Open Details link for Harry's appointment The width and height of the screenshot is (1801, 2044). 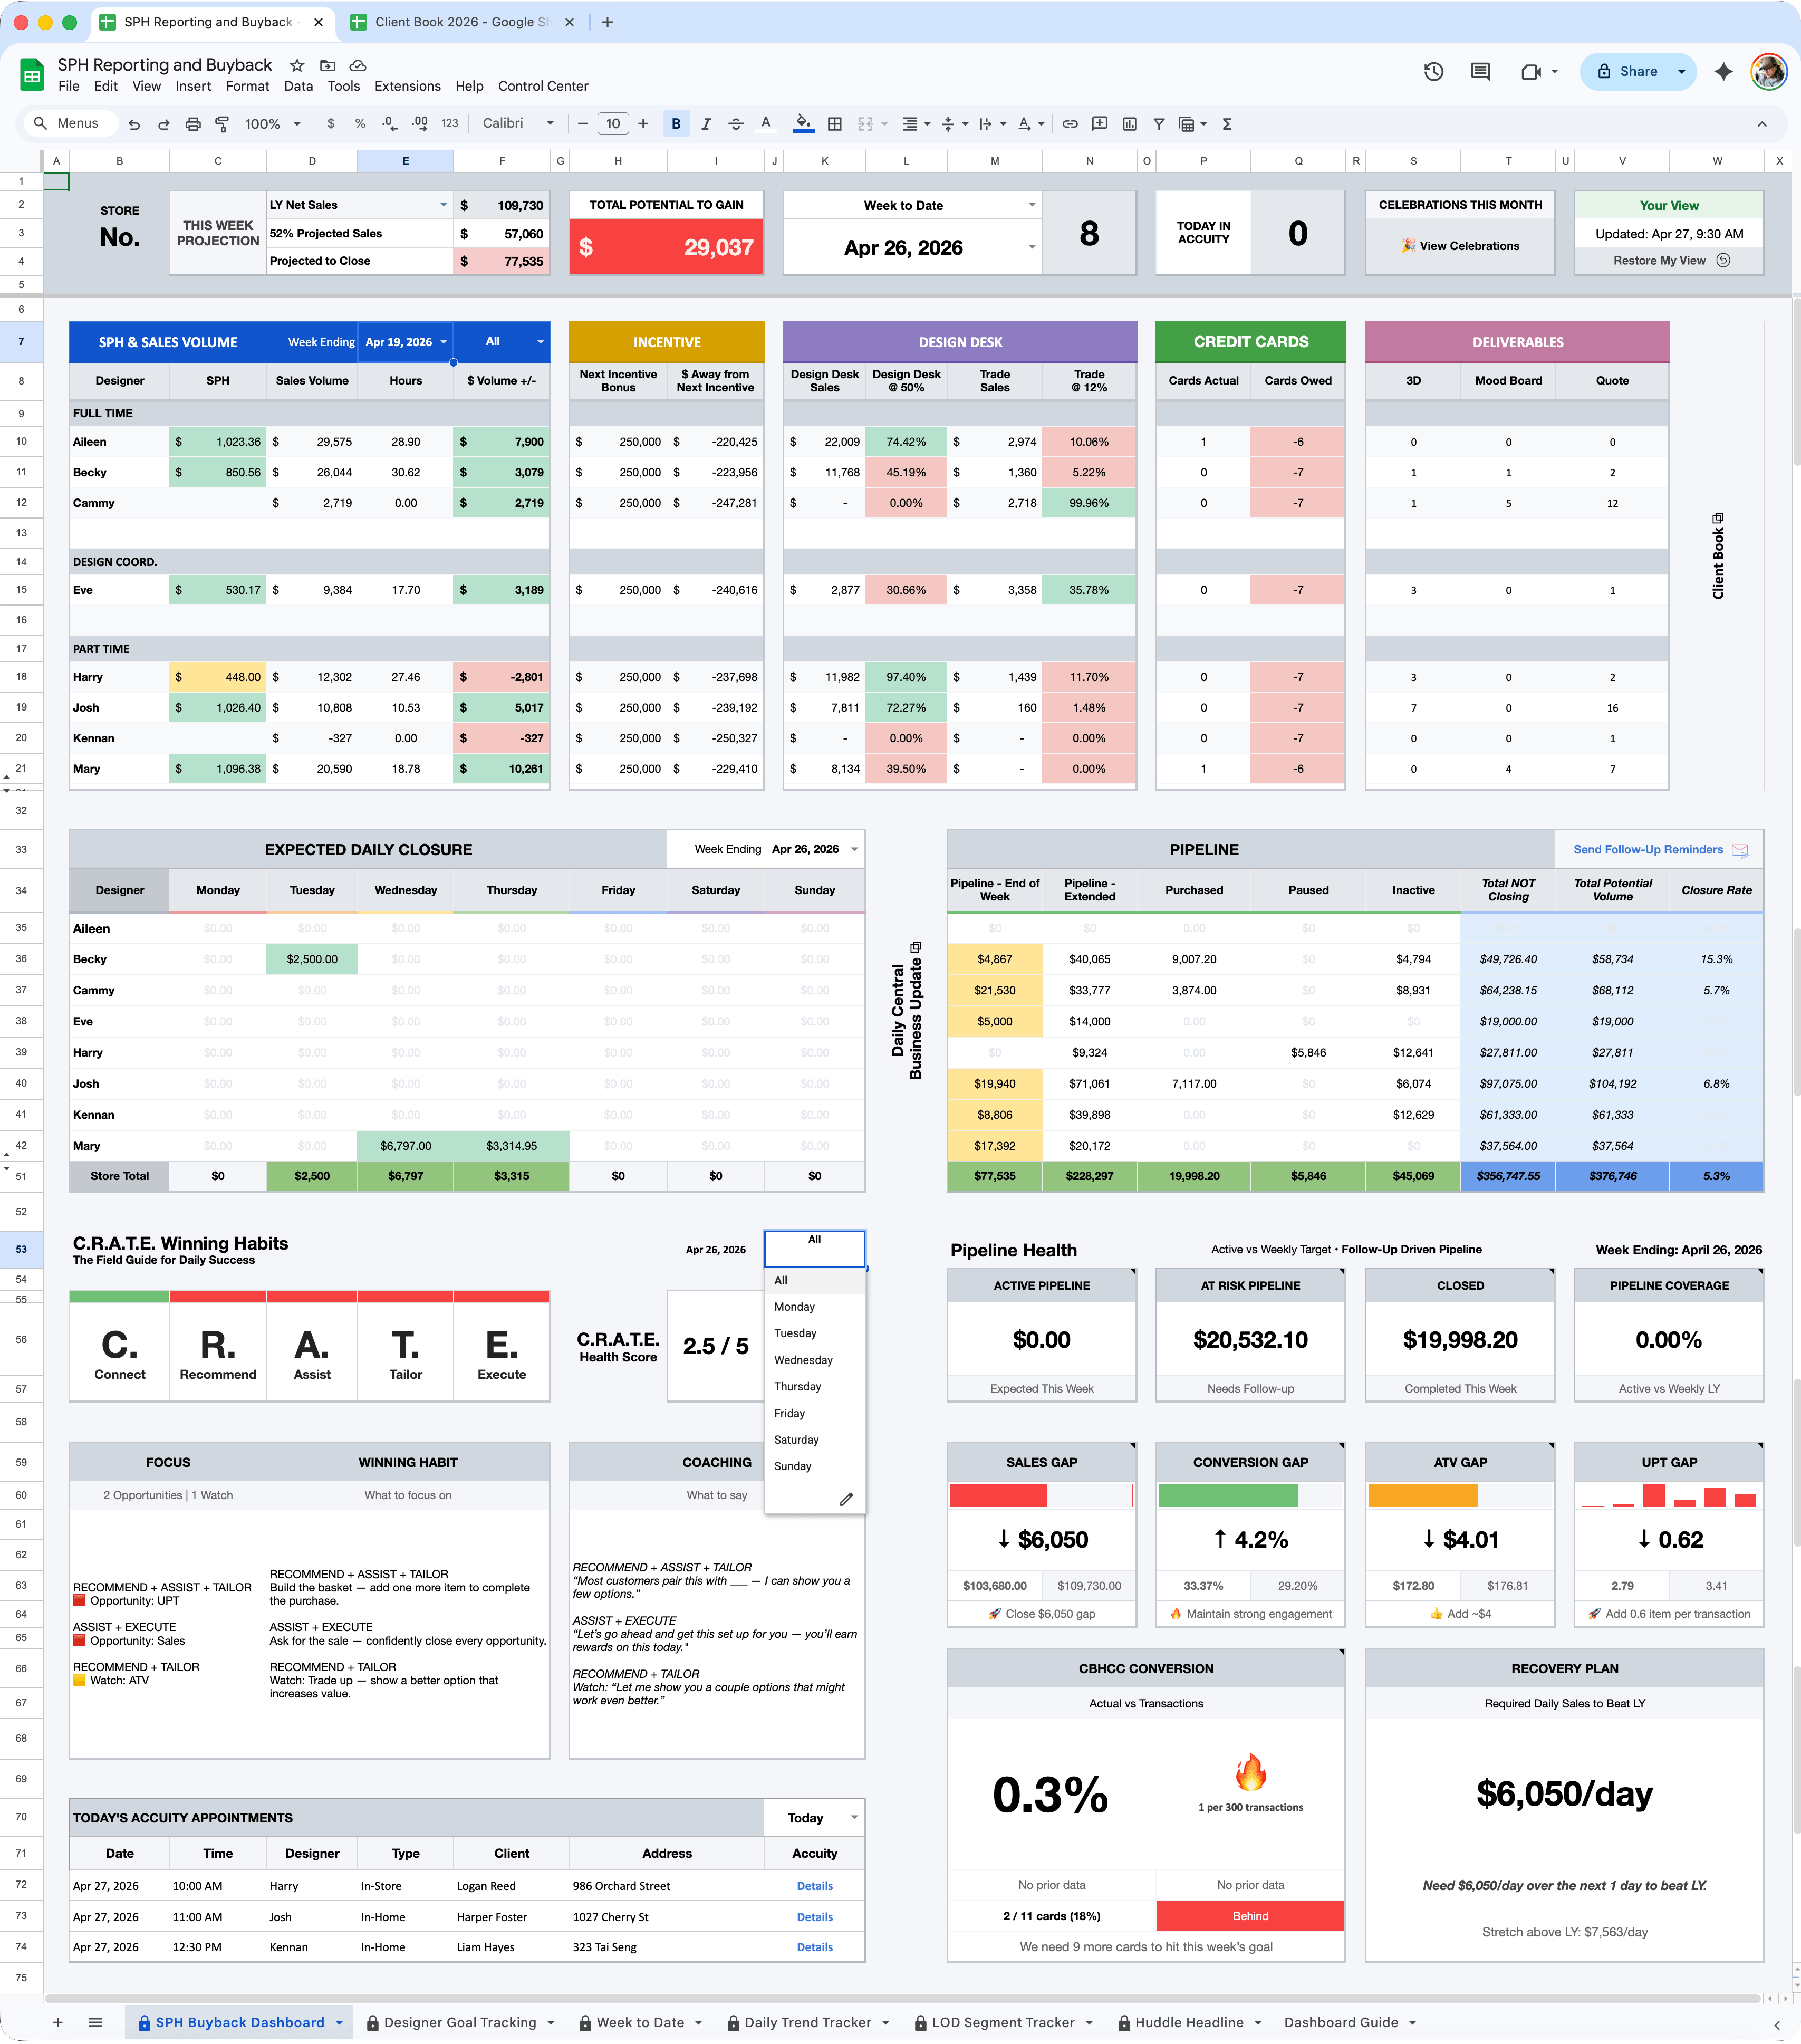(814, 1886)
